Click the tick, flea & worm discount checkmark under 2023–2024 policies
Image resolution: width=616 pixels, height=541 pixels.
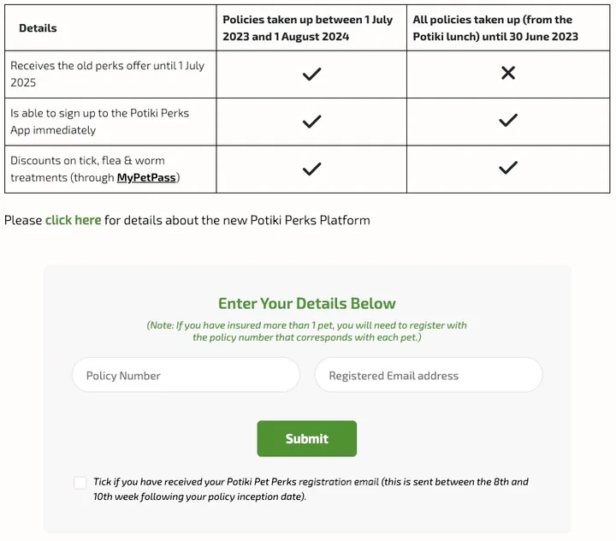(311, 169)
